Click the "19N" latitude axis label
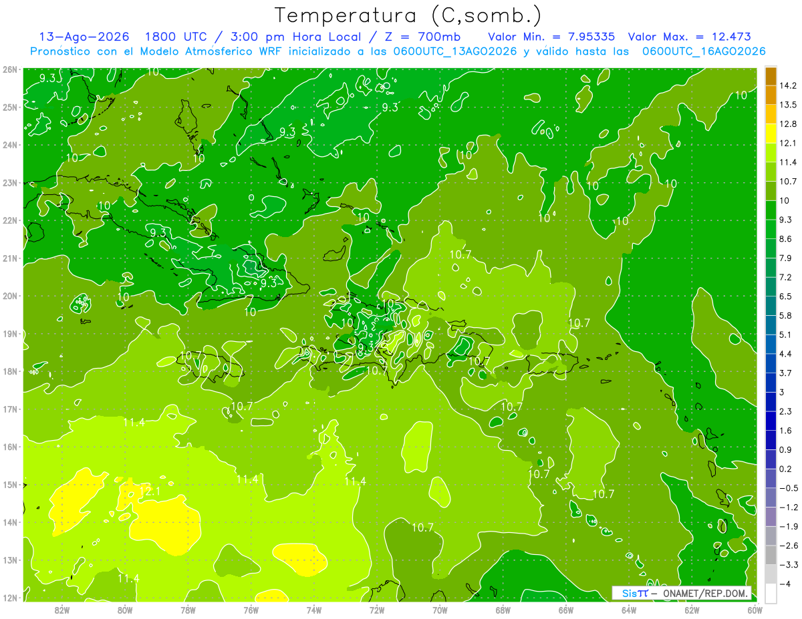This screenshot has height=619, width=802. [9, 334]
